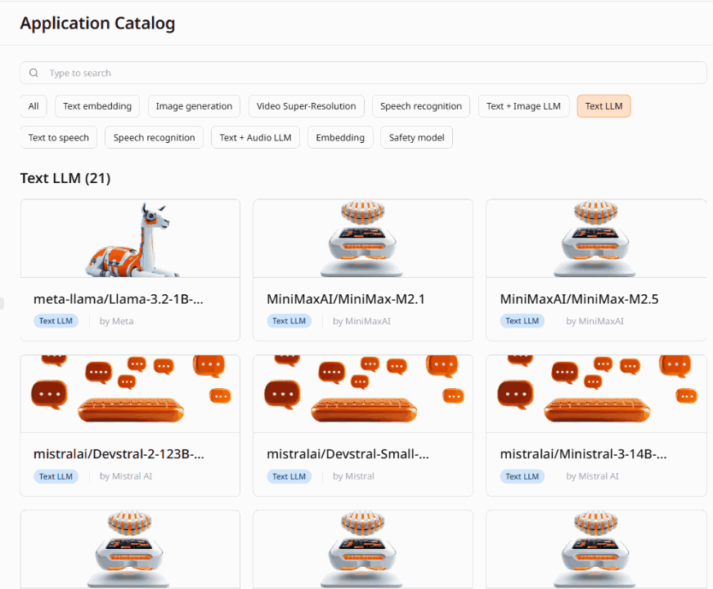Click Text LLM tag on Devstral-Small card
Image resolution: width=713 pixels, height=589 pixels.
[289, 476]
